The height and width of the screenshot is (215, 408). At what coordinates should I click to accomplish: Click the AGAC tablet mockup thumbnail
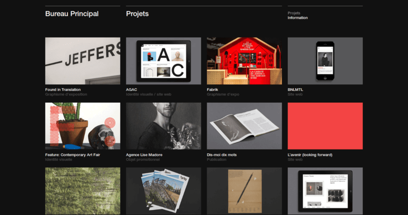coord(163,61)
